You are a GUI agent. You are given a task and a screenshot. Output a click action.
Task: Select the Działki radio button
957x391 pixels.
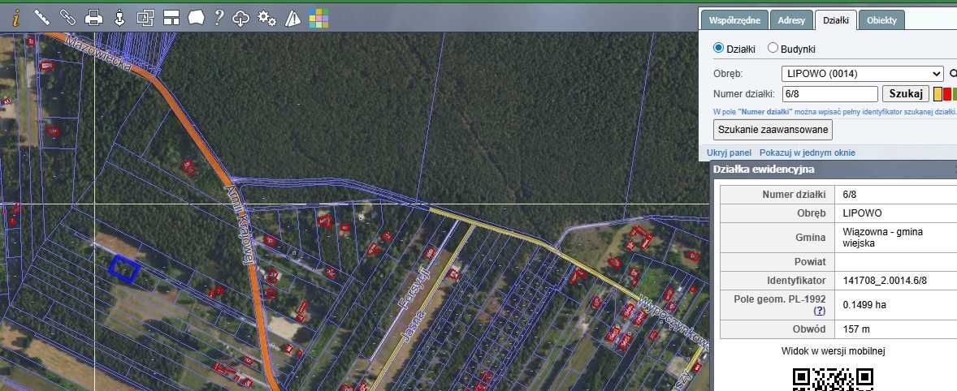(718, 48)
